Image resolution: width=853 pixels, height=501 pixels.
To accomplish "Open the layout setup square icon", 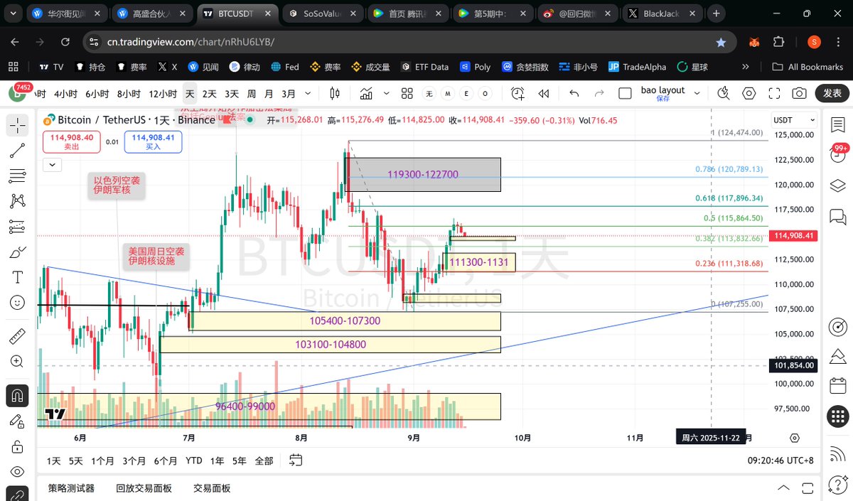I will pyautogui.click(x=625, y=93).
